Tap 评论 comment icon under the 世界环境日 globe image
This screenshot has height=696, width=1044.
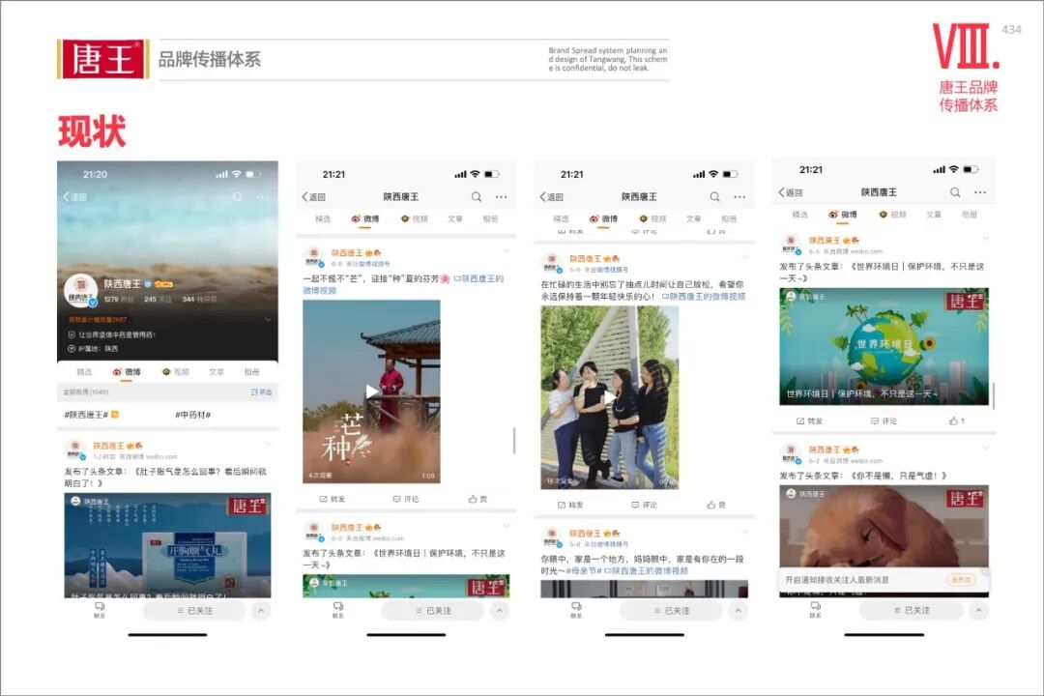coord(884,420)
